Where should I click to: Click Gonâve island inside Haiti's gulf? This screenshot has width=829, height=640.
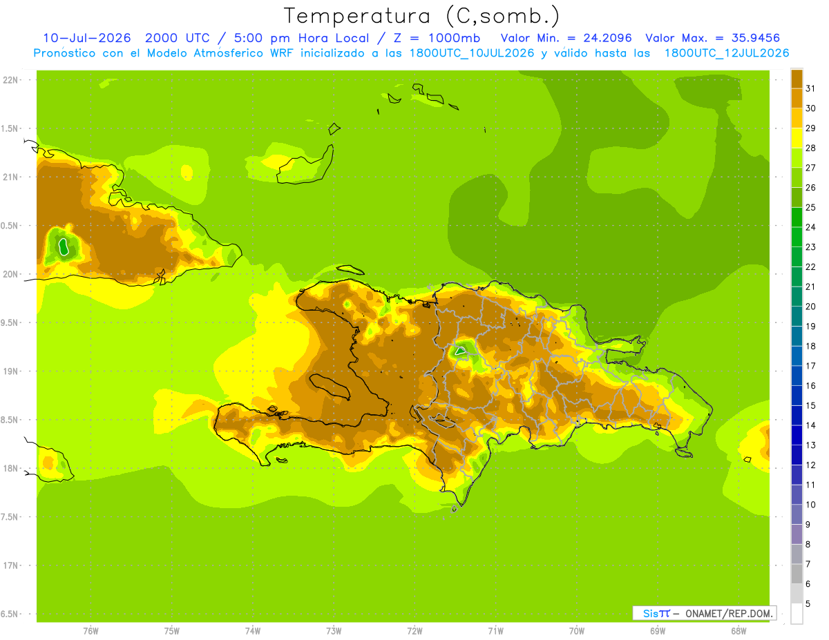click(x=330, y=387)
